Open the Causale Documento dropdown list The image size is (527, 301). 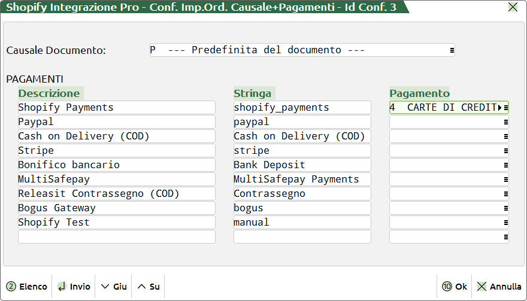click(x=452, y=50)
